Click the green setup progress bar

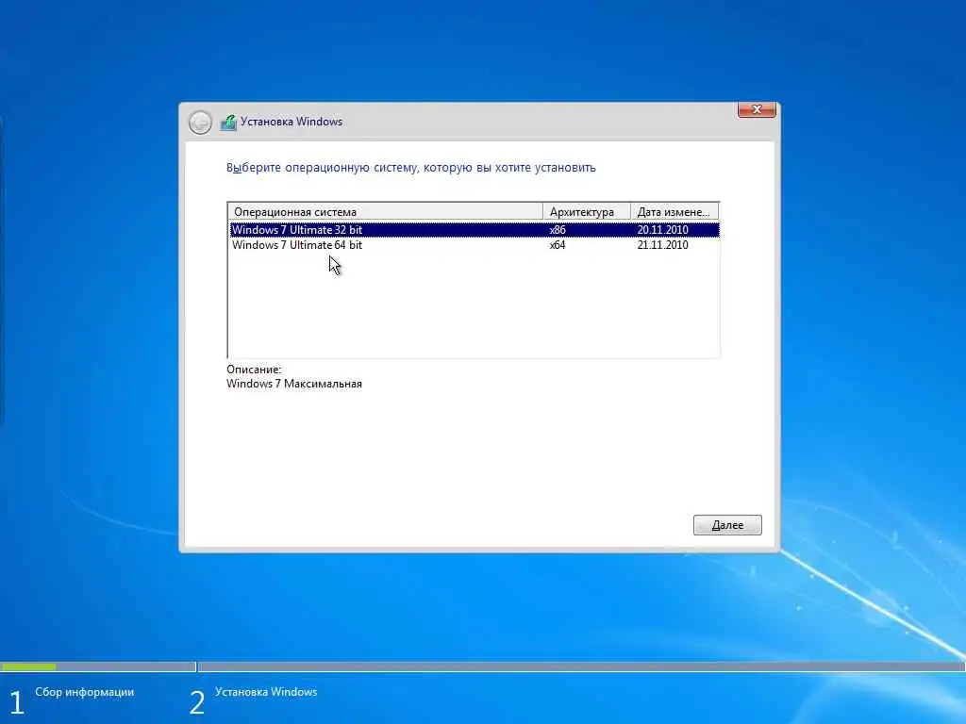pos(28,666)
